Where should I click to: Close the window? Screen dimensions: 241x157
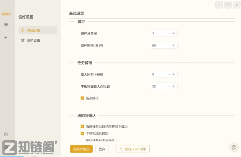click(237, 5)
